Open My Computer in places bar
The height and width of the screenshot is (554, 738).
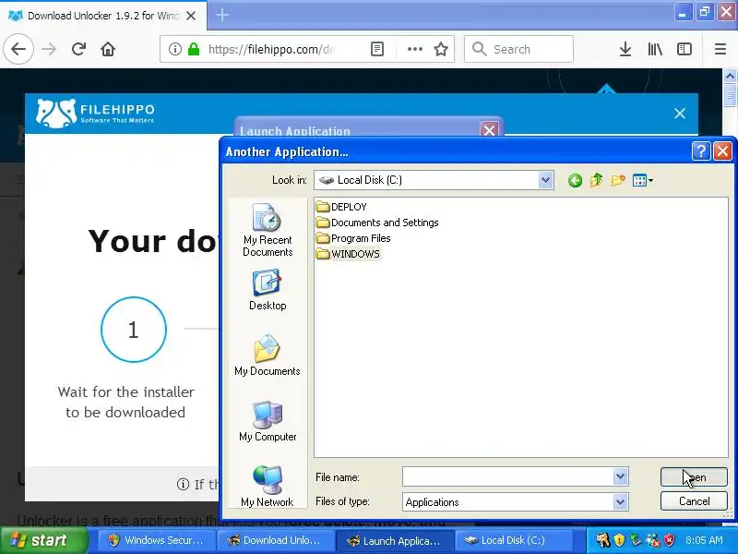coord(268,421)
